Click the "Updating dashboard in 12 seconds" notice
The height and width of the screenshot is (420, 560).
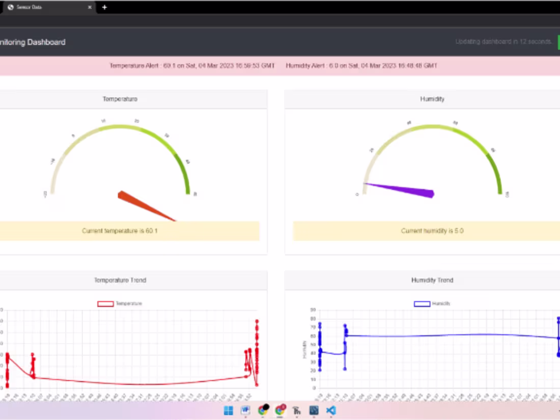pyautogui.click(x=503, y=42)
